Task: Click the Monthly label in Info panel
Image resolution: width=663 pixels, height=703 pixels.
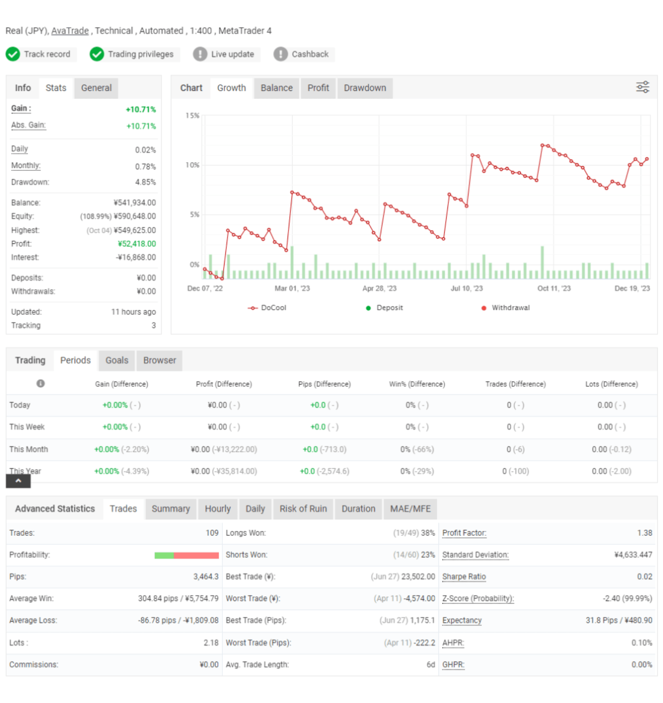Action: 26,165
